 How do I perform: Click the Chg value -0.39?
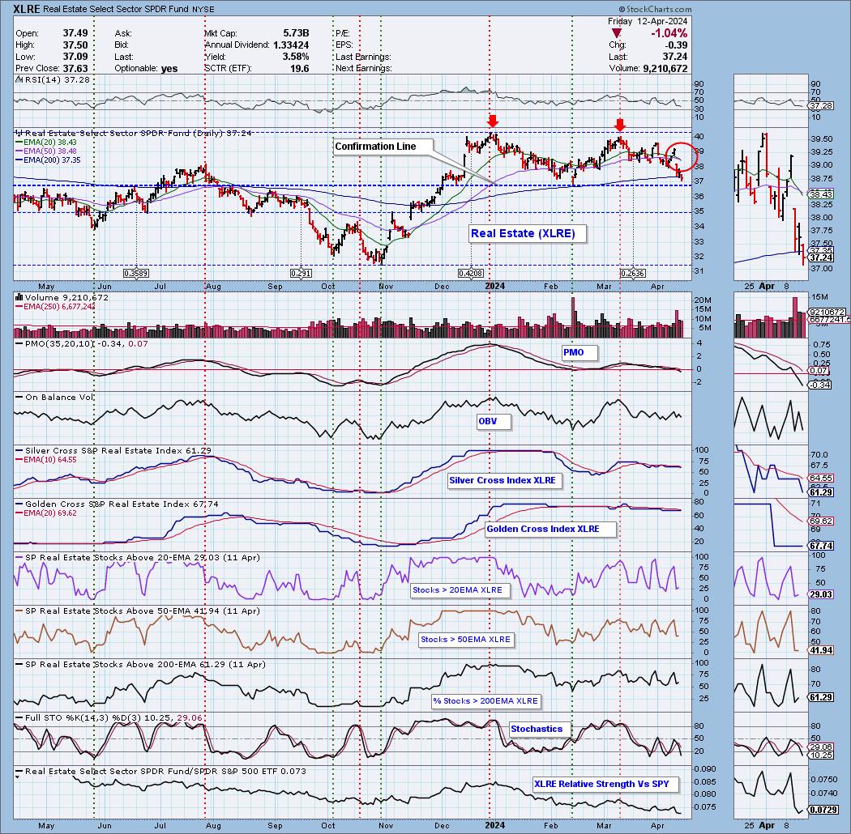point(677,45)
